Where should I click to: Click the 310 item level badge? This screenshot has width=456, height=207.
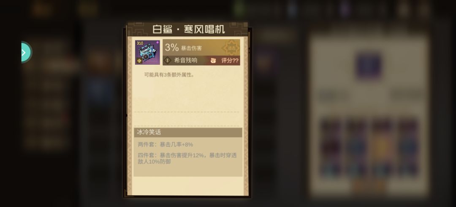point(140,43)
